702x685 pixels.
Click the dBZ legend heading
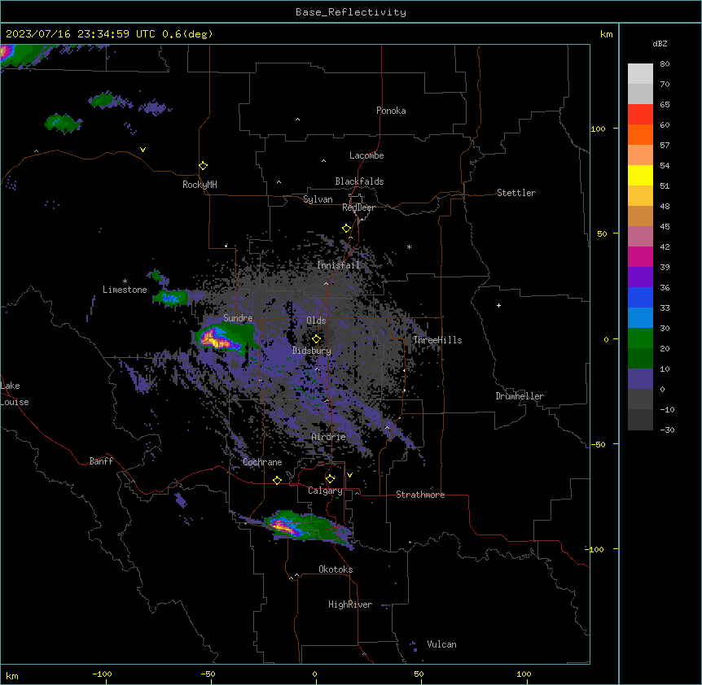pos(660,44)
